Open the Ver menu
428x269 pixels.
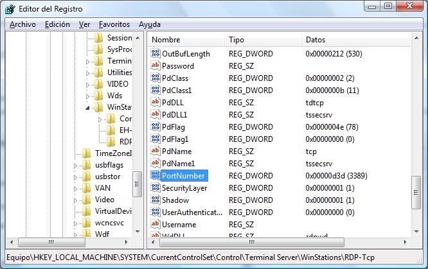tap(84, 24)
